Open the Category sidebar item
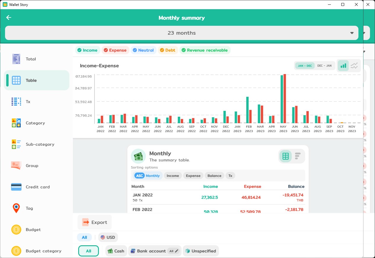375x258 pixels. [37, 123]
